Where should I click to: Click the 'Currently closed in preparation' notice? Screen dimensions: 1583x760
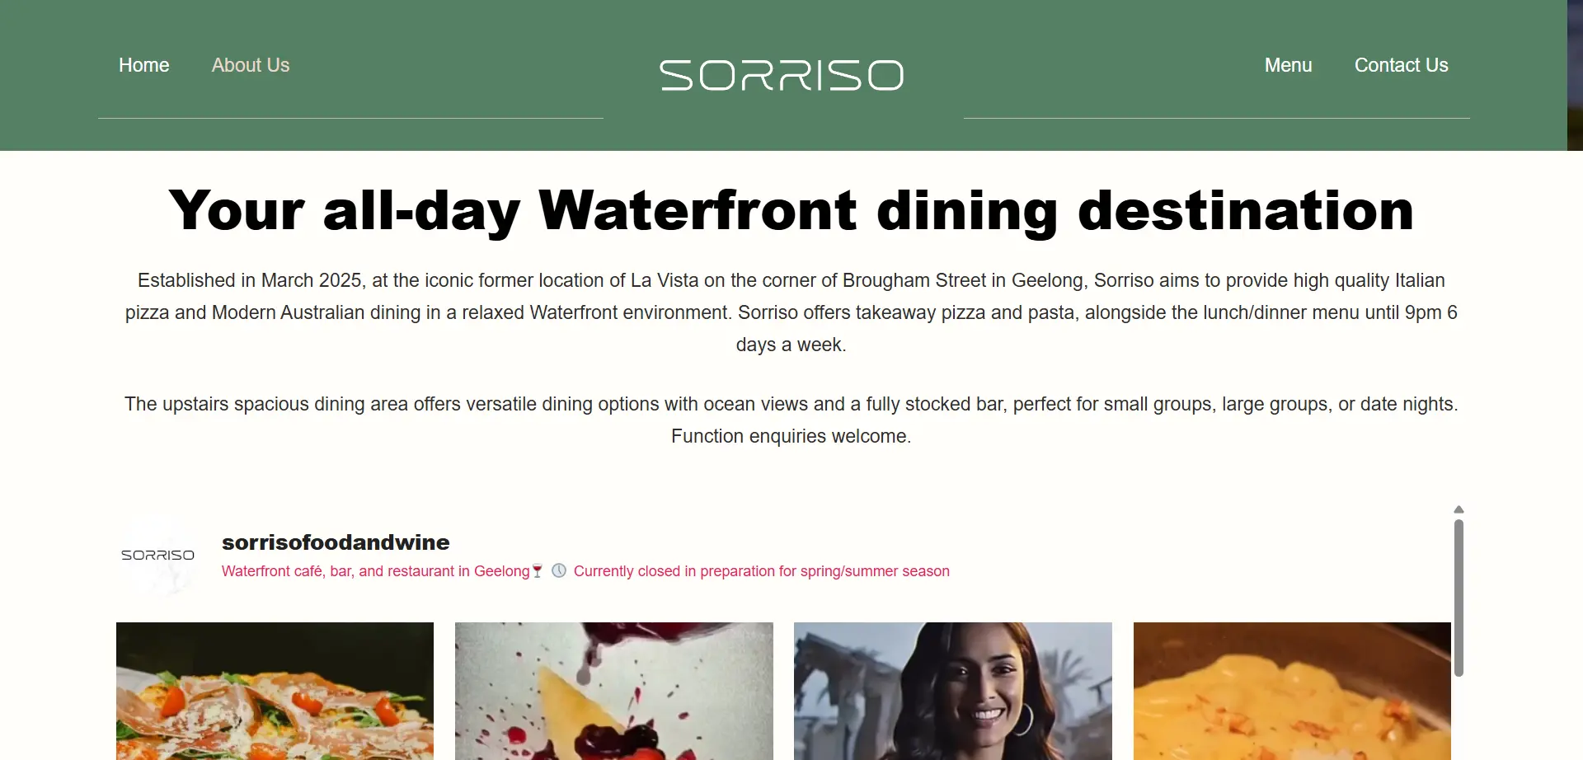(761, 571)
